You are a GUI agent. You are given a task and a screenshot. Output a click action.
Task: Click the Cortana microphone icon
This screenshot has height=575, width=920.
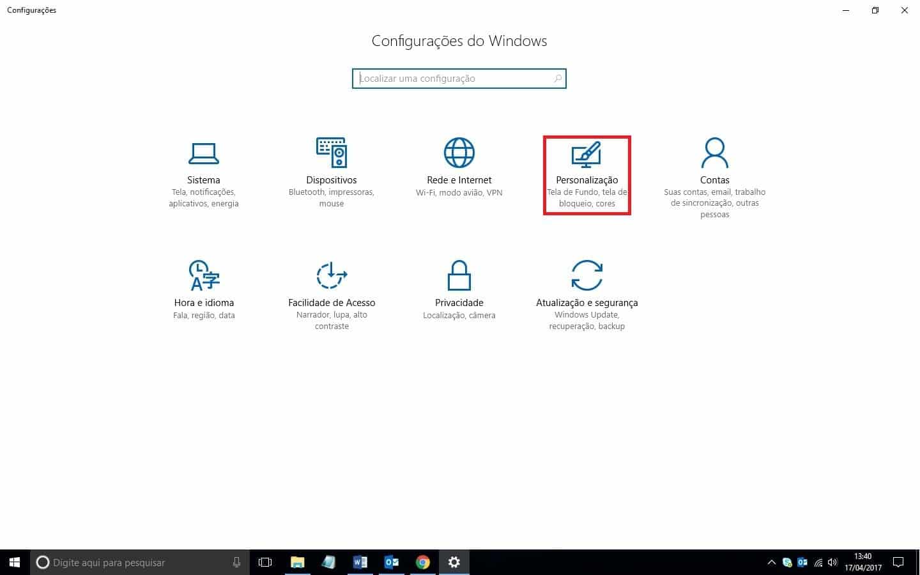click(236, 562)
